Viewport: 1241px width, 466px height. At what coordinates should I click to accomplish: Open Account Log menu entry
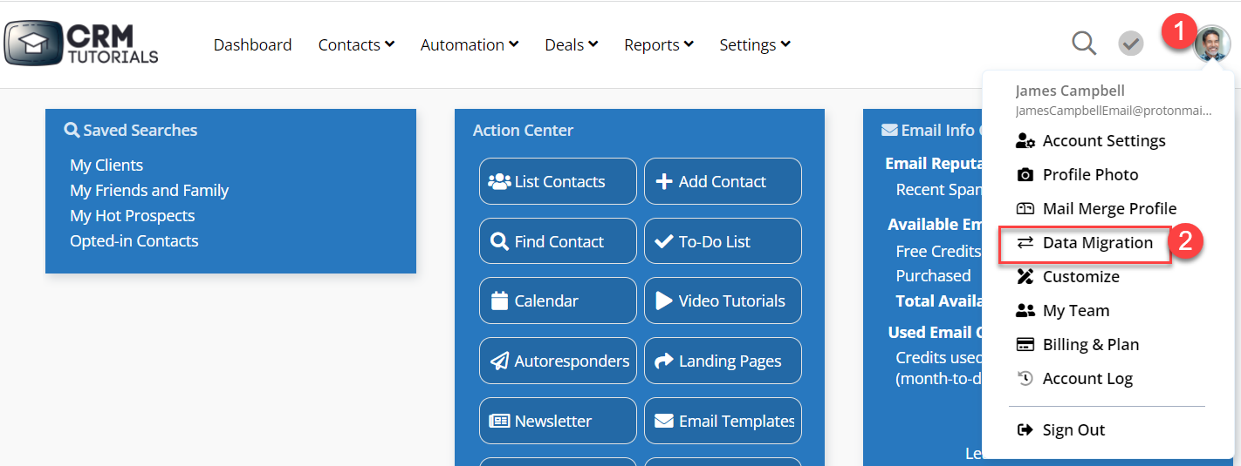point(1087,379)
